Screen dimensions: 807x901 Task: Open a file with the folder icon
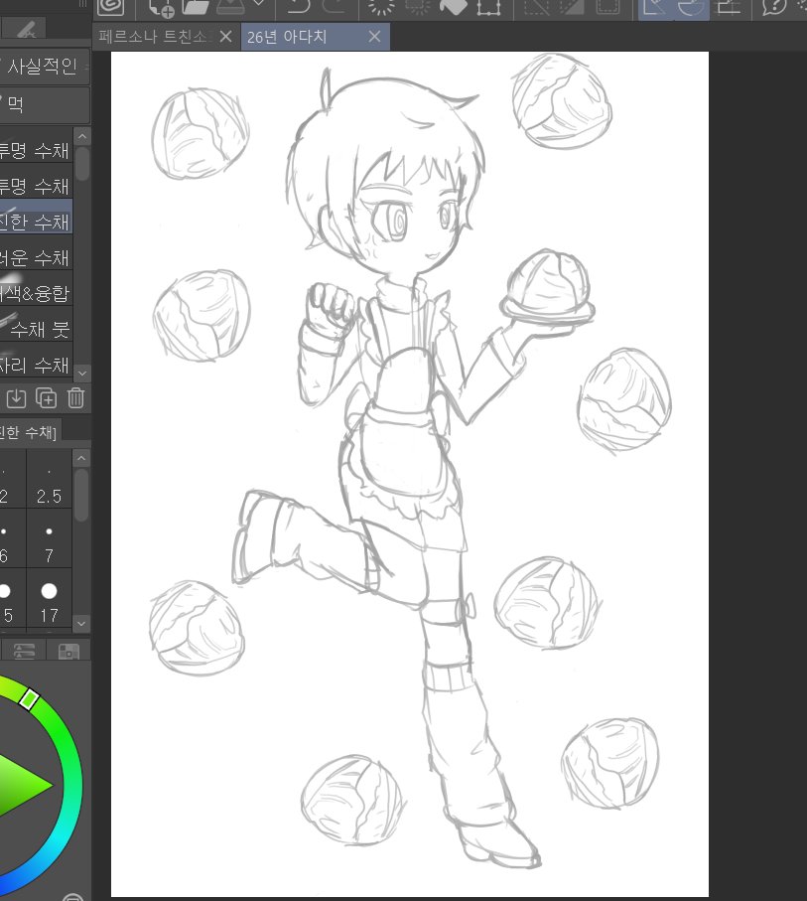point(196,7)
